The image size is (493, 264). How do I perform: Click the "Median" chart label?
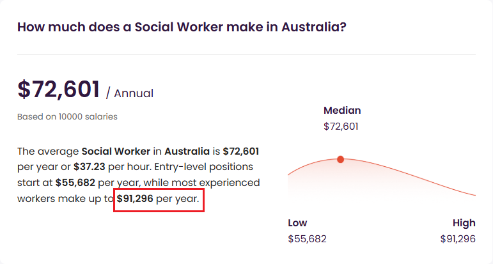342,111
